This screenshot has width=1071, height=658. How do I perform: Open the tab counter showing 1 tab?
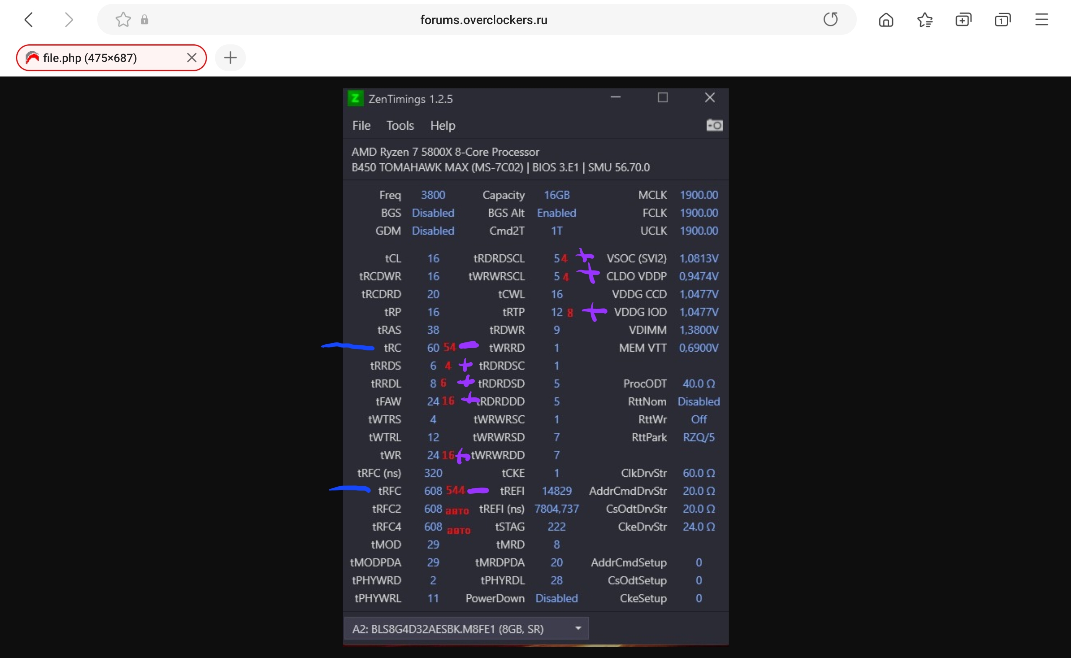(x=1002, y=20)
